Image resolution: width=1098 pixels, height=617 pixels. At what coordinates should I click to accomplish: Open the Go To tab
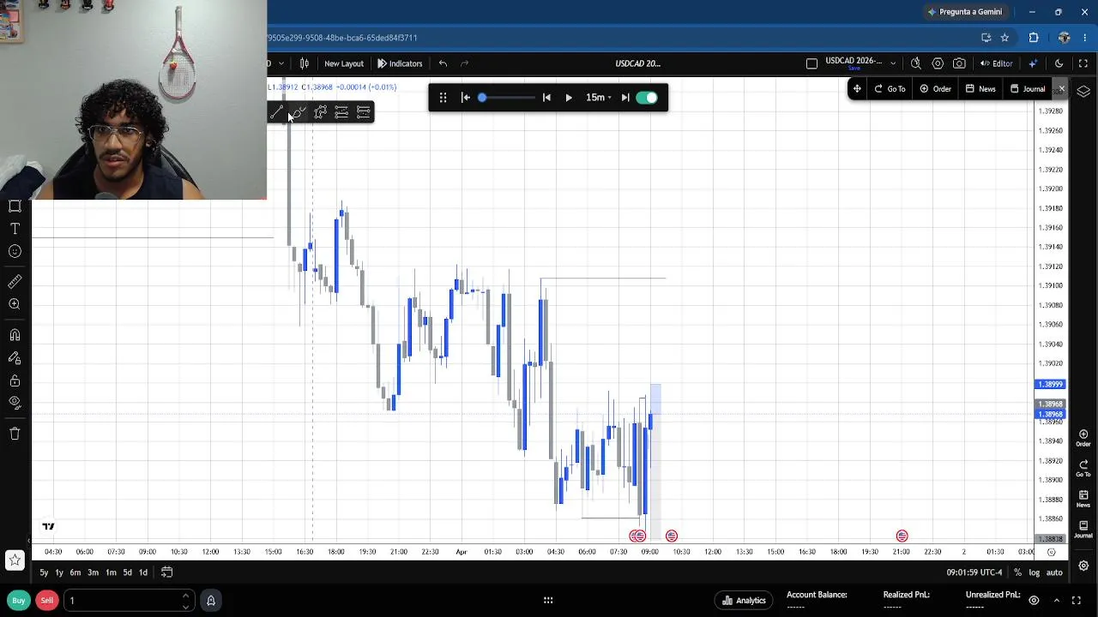(x=890, y=89)
